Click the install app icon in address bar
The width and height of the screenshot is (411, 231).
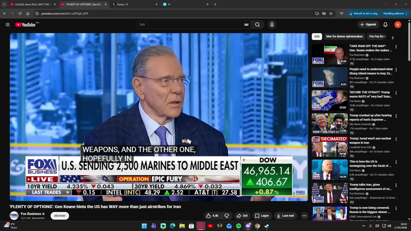coord(317,13)
